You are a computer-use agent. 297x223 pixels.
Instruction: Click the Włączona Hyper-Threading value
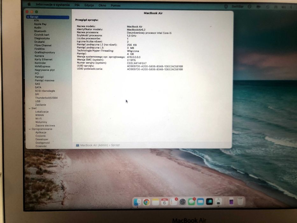(x=133, y=51)
